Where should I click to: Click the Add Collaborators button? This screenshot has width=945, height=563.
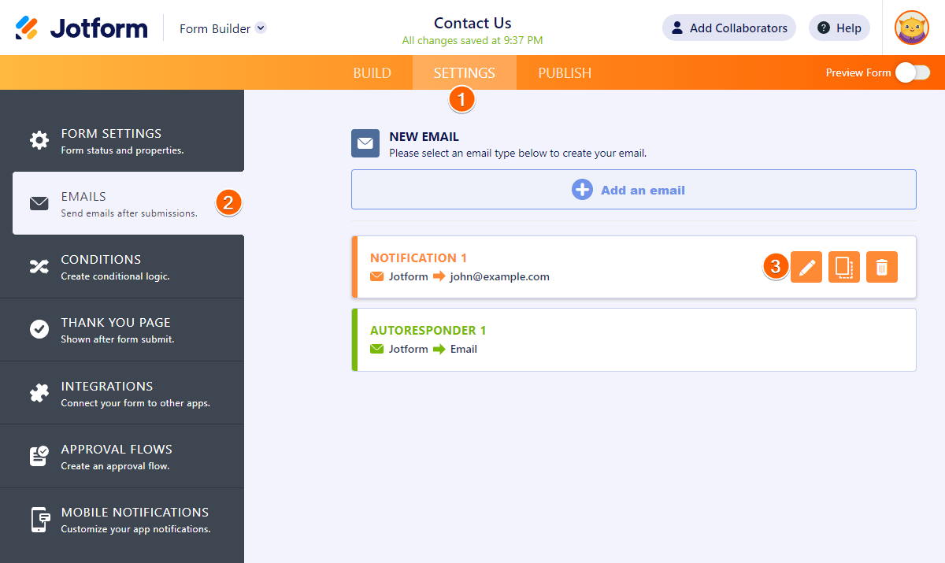[x=728, y=28]
